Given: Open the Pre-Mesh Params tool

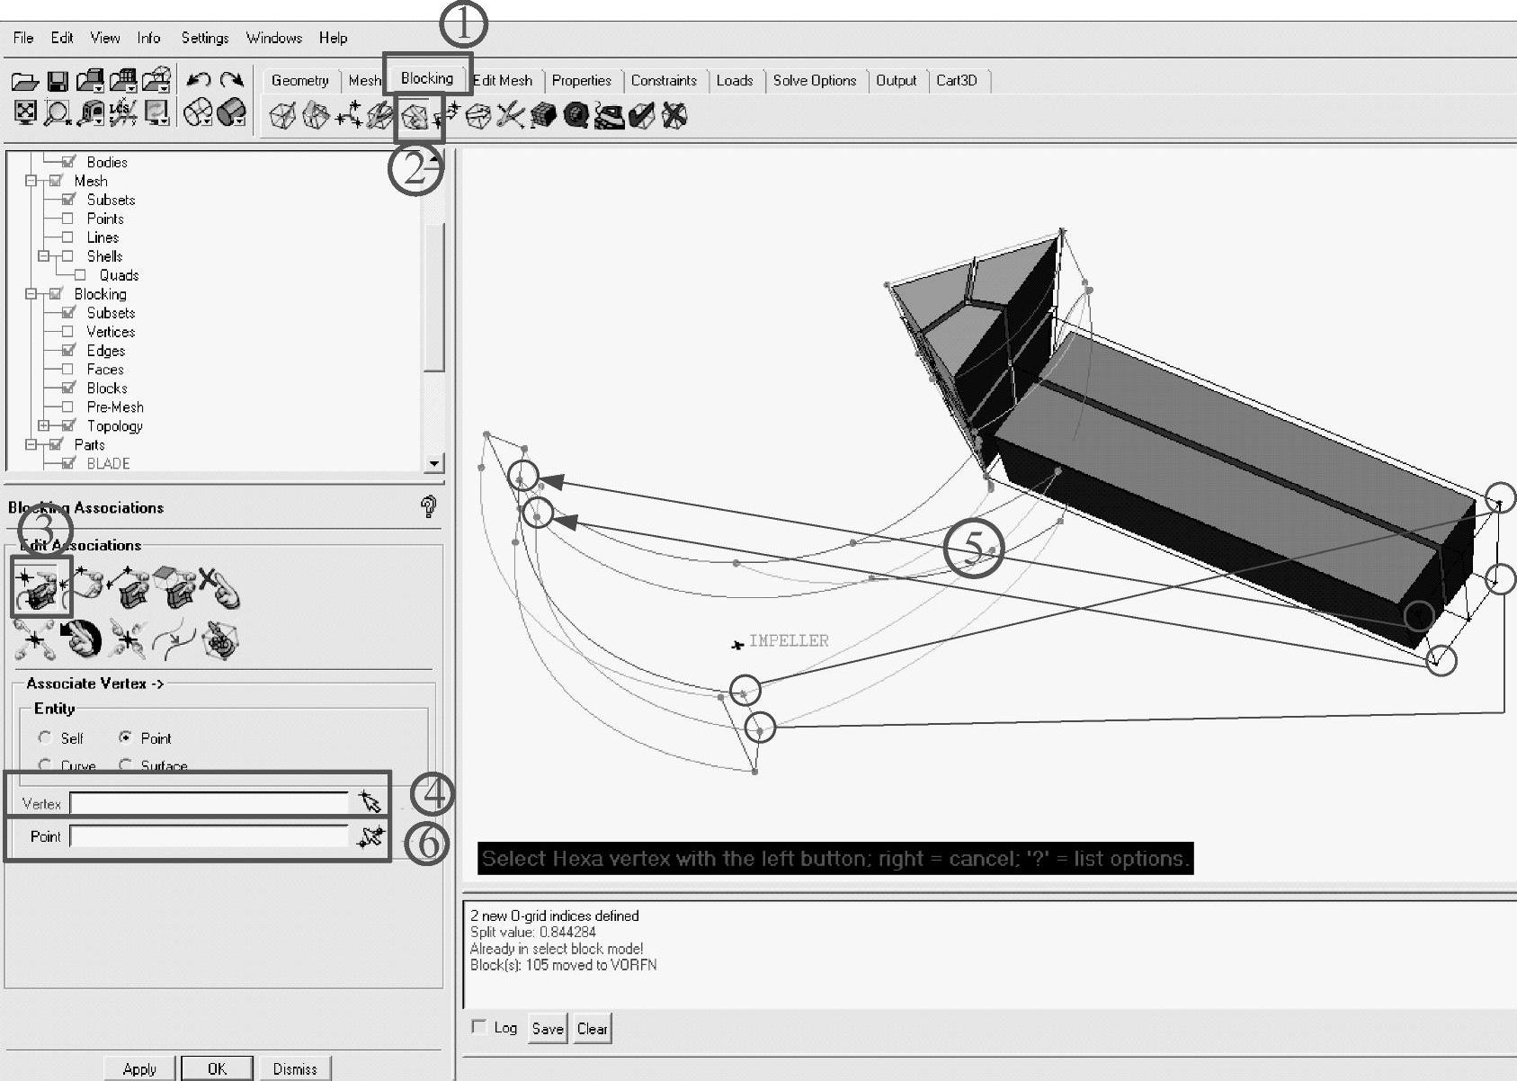Looking at the screenshot, I should [543, 116].
